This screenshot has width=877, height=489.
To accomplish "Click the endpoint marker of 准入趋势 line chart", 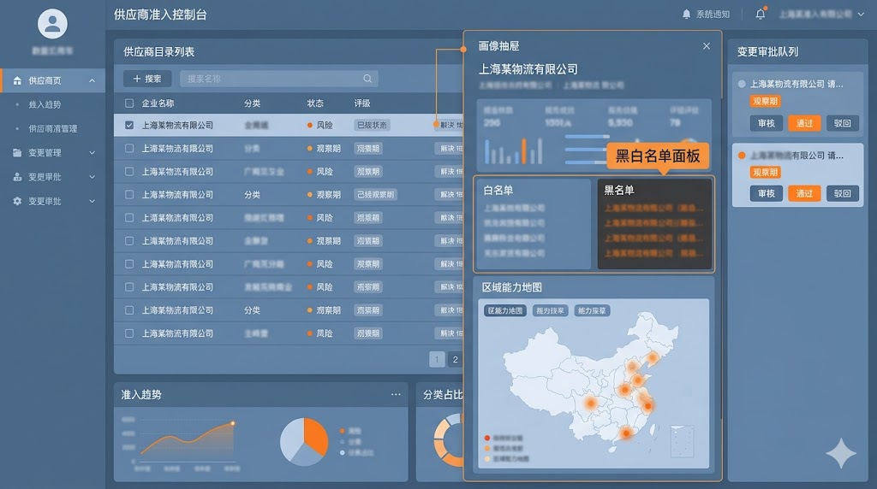I will point(233,424).
